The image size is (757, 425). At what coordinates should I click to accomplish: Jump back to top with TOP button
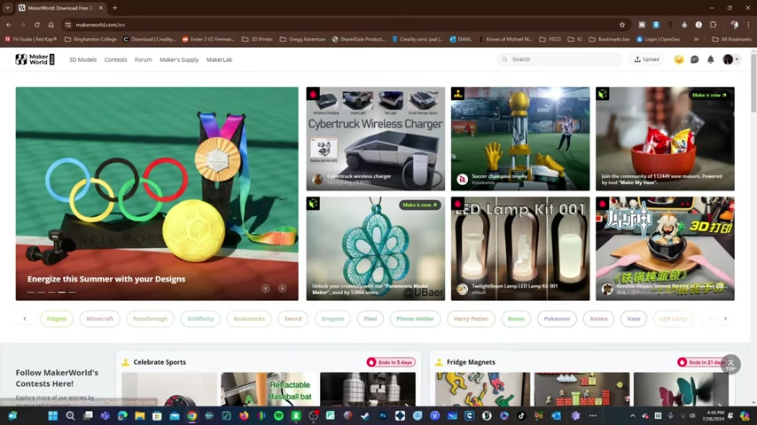[x=730, y=365]
